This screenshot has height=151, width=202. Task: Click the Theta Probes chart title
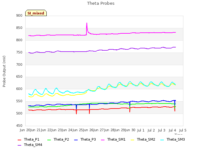point(101,3)
